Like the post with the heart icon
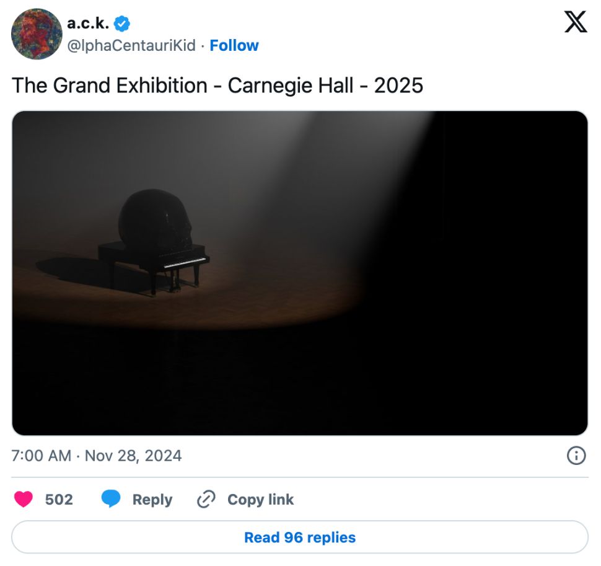Screen dimensions: 601x566 click(24, 500)
